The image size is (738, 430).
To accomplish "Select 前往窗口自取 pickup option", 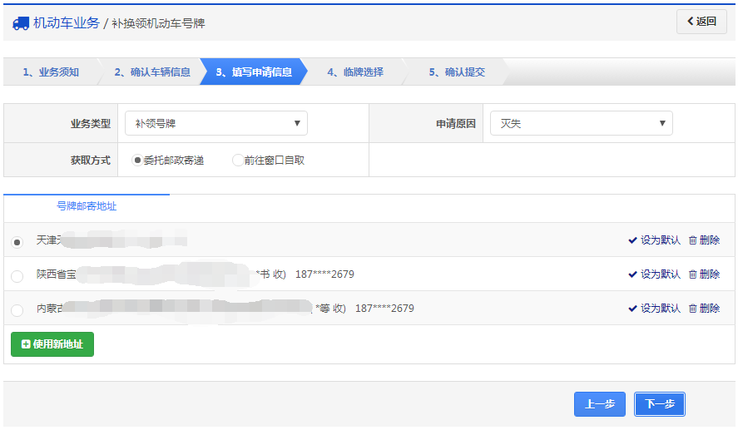I will coord(238,160).
